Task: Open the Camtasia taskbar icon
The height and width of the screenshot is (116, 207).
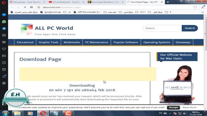Action: point(68,113)
